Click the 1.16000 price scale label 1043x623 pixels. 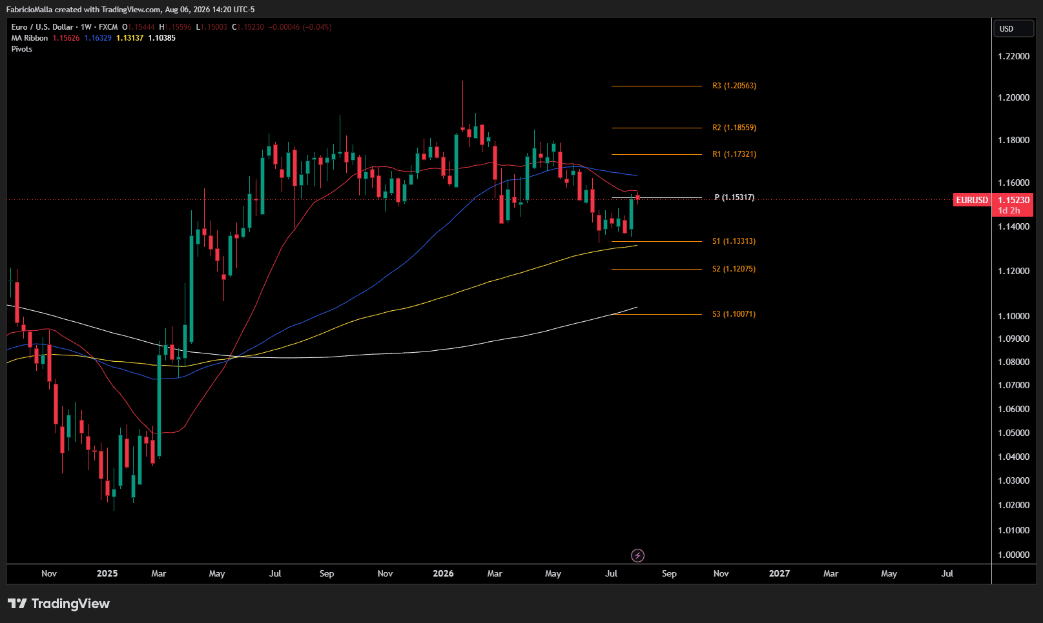coord(1013,183)
